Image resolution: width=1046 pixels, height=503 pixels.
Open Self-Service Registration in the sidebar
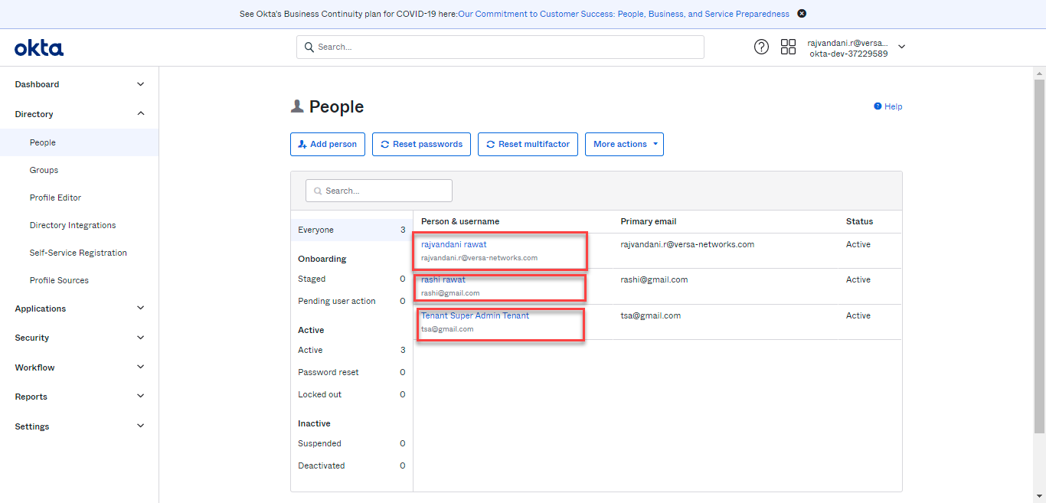78,253
